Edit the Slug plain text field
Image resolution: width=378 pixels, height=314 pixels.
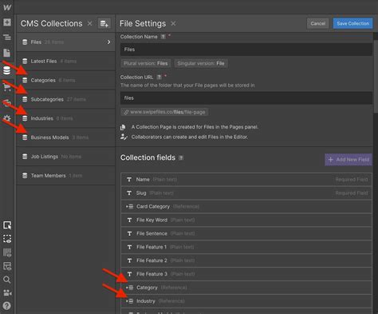point(246,193)
